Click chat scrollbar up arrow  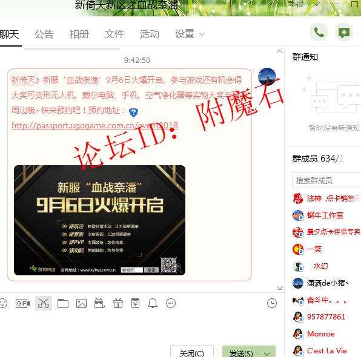[280, 51]
